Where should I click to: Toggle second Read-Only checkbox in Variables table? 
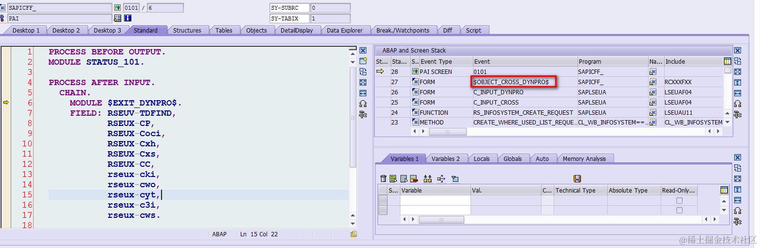click(x=679, y=210)
